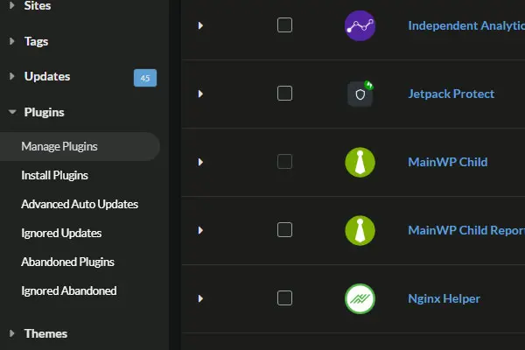Open the Themes menu section
The height and width of the screenshot is (350, 525).
(45, 333)
